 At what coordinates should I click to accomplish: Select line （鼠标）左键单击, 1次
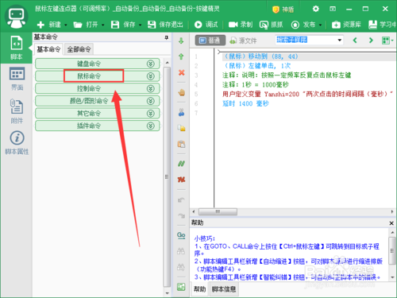pyautogui.click(x=256, y=66)
